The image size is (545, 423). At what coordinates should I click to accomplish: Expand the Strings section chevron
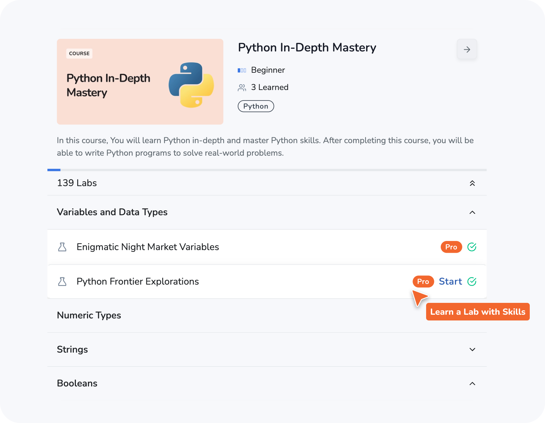[472, 350]
